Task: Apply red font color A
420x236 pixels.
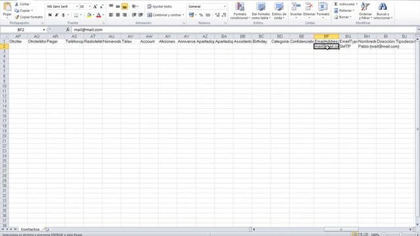Action: pos(98,15)
